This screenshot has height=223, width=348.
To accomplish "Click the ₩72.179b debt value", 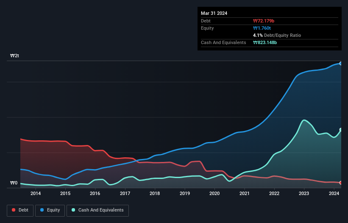I will [264, 21].
